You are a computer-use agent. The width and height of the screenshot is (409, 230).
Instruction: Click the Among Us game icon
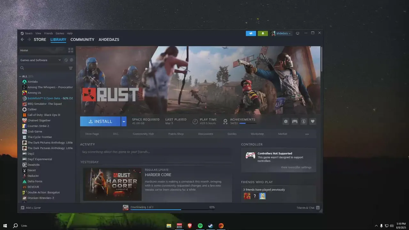point(25,93)
